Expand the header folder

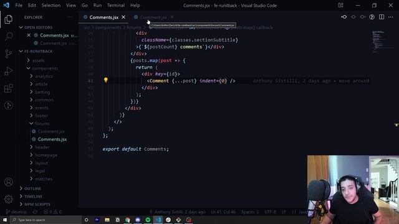42,147
